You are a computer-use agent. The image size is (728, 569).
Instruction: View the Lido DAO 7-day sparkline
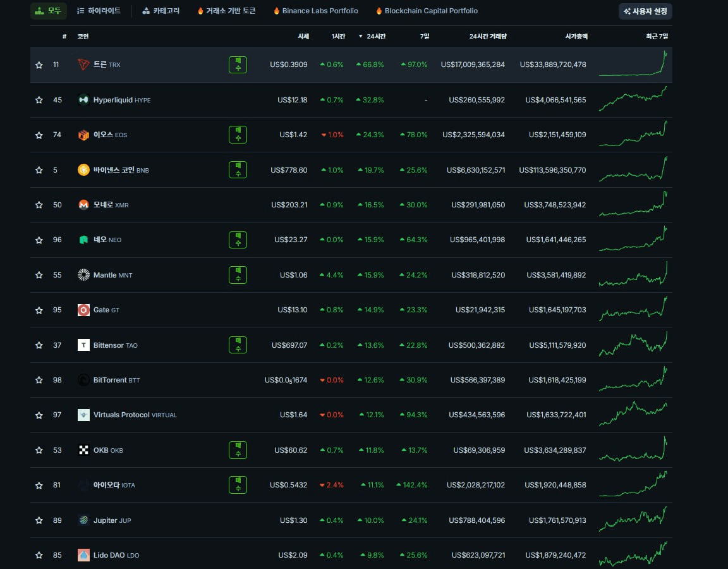click(x=633, y=554)
